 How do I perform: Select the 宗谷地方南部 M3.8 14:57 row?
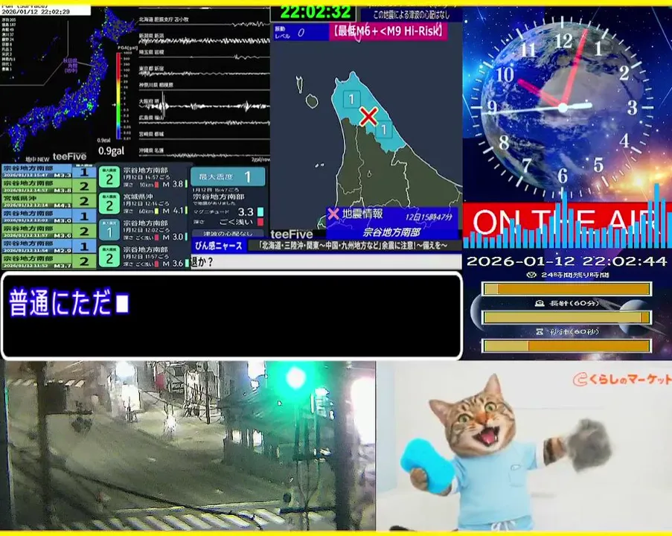(49, 186)
